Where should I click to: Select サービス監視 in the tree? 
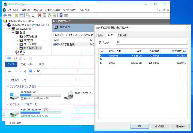30,44
